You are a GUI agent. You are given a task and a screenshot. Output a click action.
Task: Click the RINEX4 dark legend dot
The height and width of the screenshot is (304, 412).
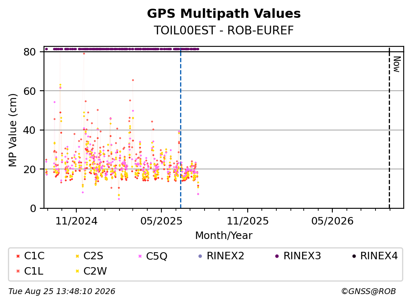354,256
